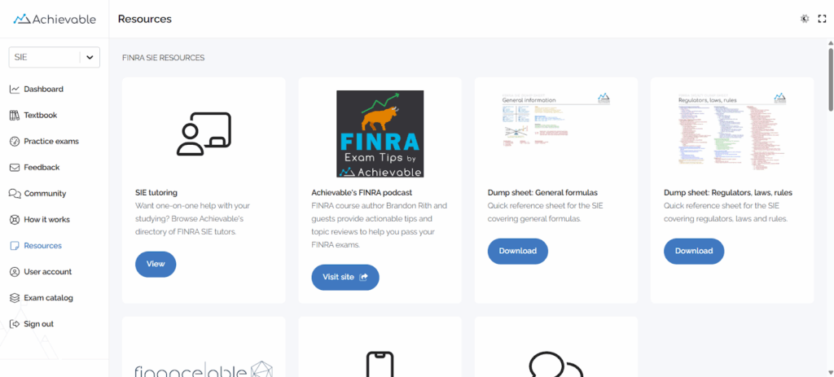The width and height of the screenshot is (834, 377).
Task: Click the Community chat bubbles icon
Action: 15,194
